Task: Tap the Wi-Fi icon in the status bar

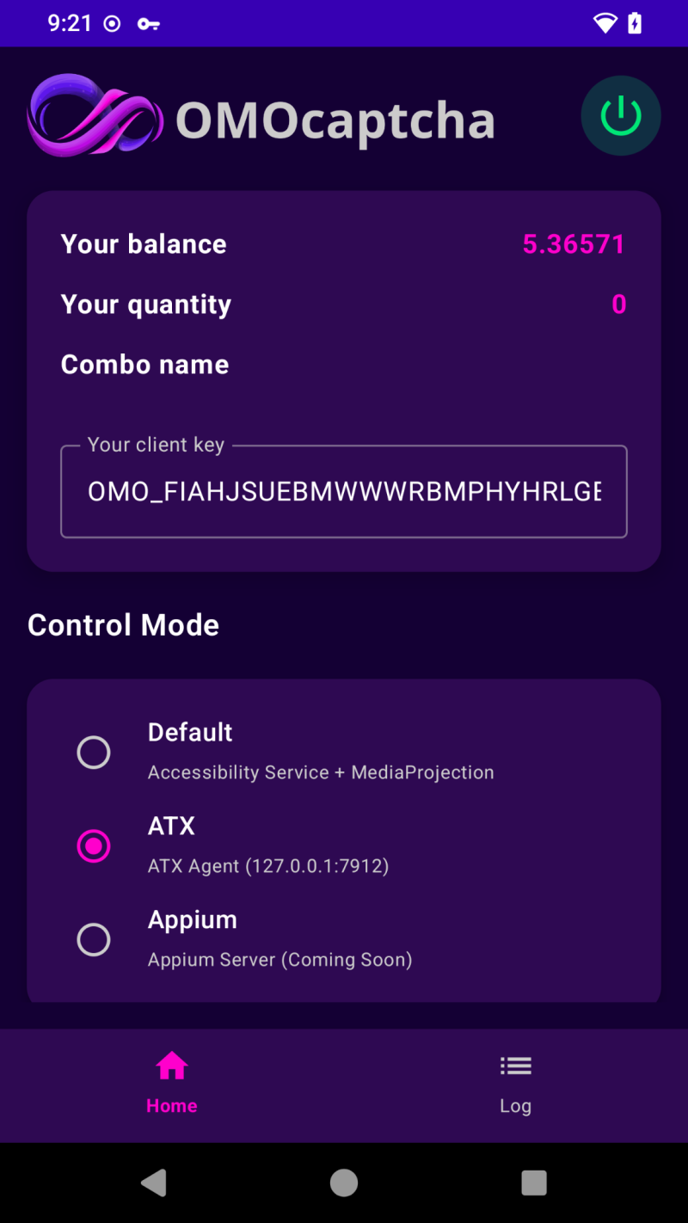Action: pos(606,23)
